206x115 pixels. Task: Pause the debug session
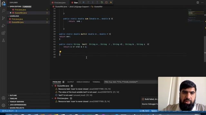(84, 2)
